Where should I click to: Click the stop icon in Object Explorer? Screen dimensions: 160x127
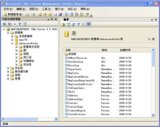tap(15, 24)
